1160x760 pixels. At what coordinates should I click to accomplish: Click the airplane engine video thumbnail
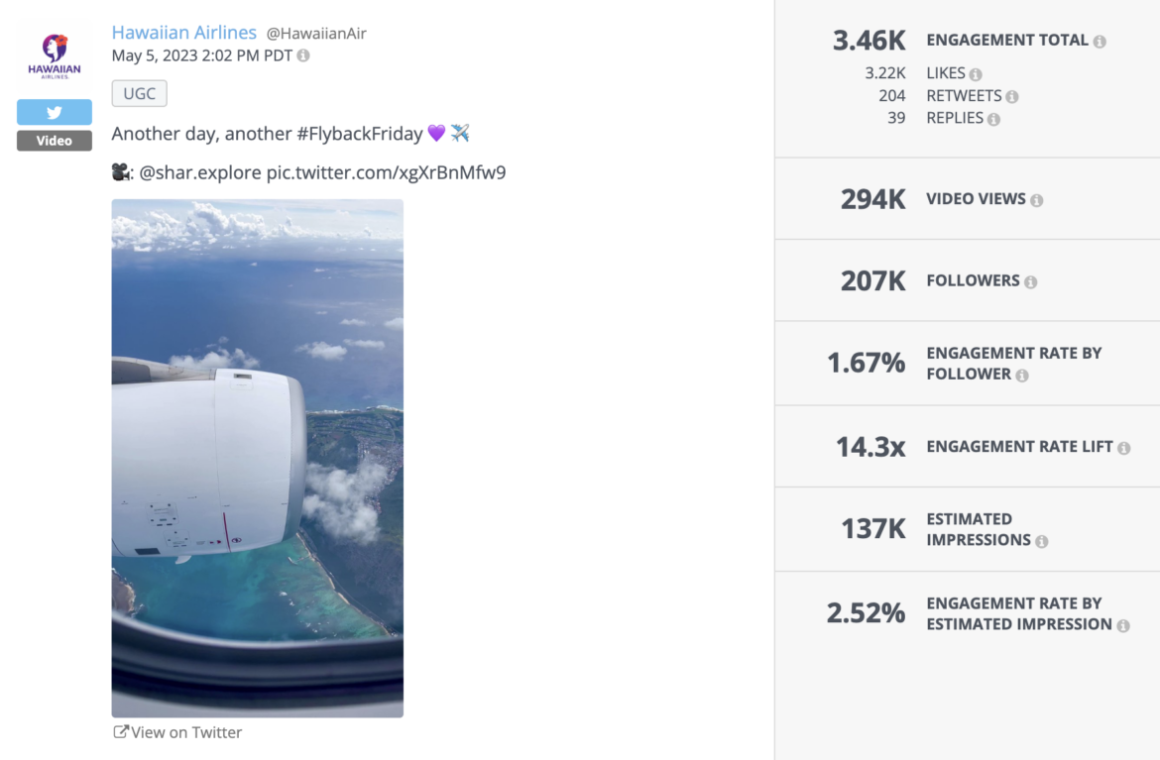pyautogui.click(x=257, y=458)
